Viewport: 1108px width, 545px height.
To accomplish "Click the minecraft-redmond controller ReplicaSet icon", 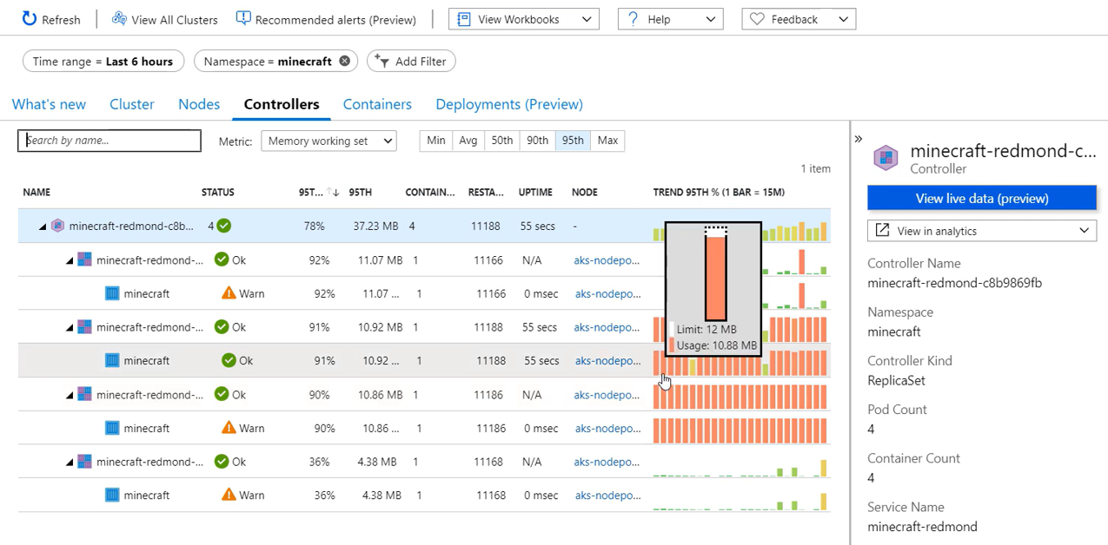I will pos(58,226).
